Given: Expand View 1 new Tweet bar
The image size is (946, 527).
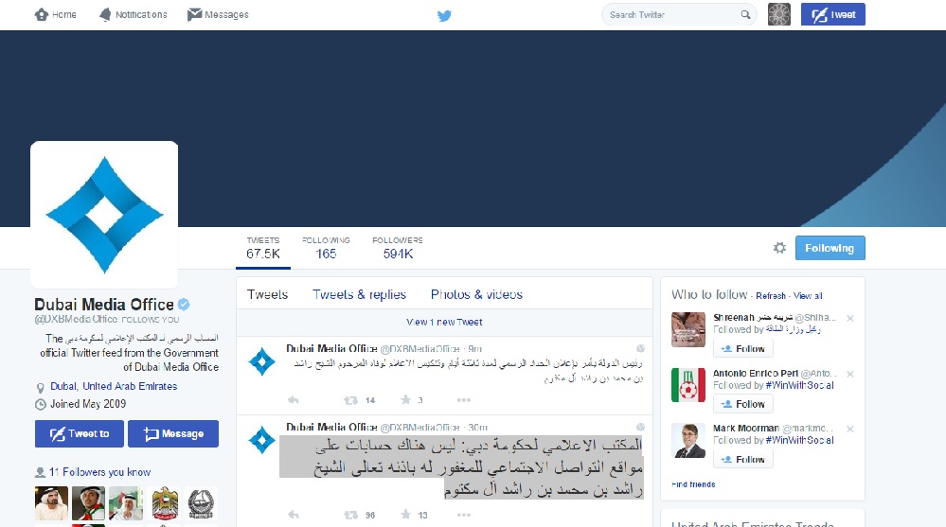Looking at the screenshot, I should pos(444,323).
